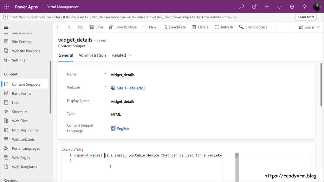
Task: Open record in new window icon
Action: coord(80,27)
